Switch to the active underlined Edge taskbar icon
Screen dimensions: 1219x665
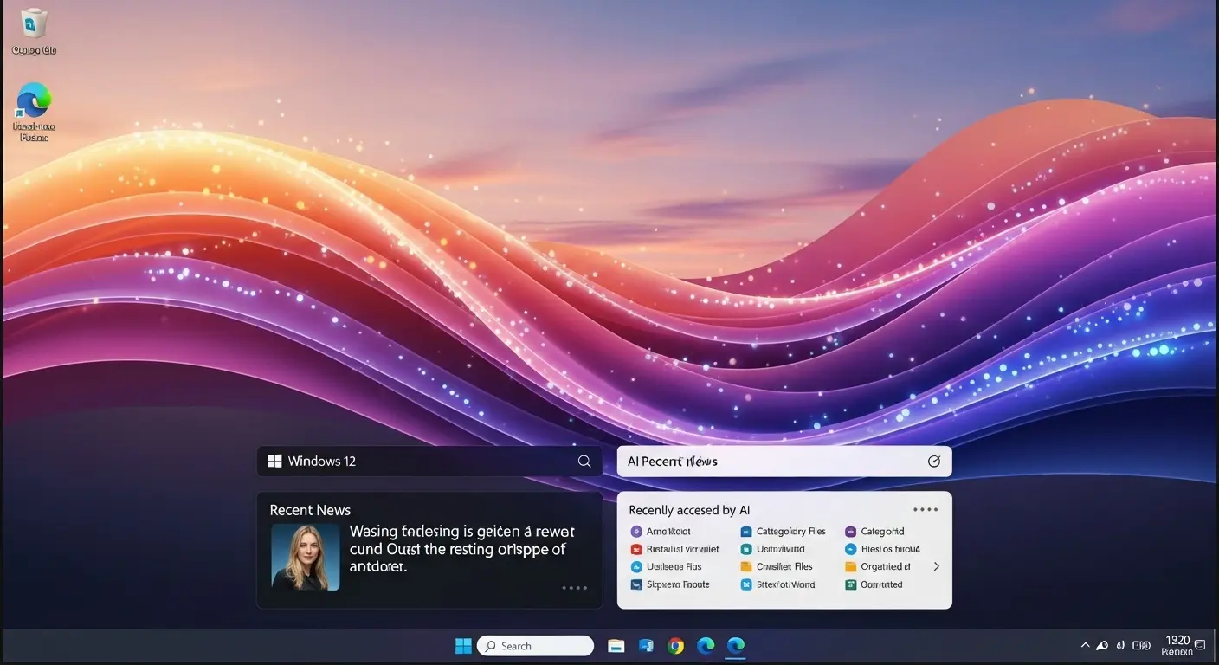[x=736, y=646]
